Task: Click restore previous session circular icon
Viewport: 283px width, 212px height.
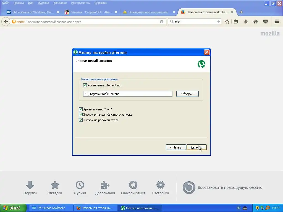Action: tap(189, 188)
